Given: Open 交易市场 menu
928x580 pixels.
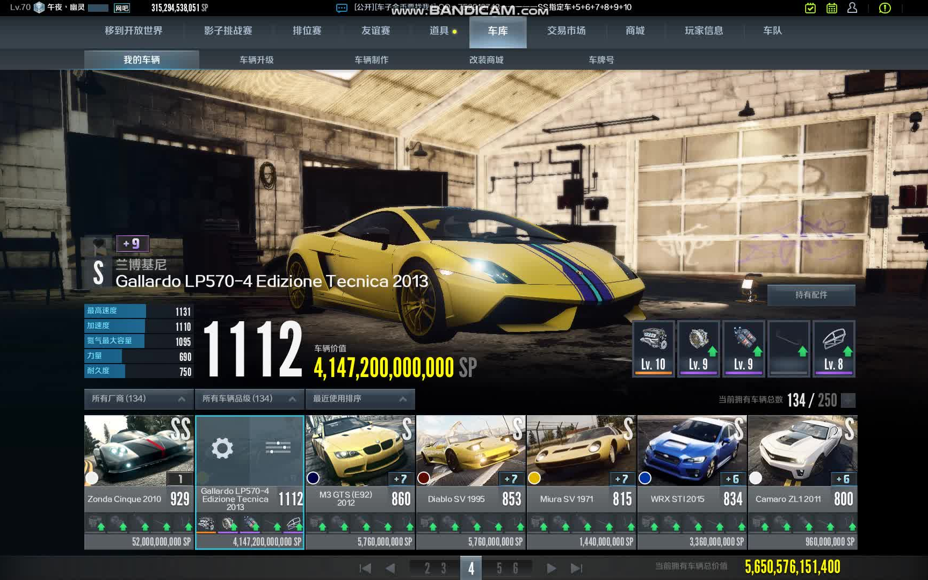Looking at the screenshot, I should (x=567, y=31).
